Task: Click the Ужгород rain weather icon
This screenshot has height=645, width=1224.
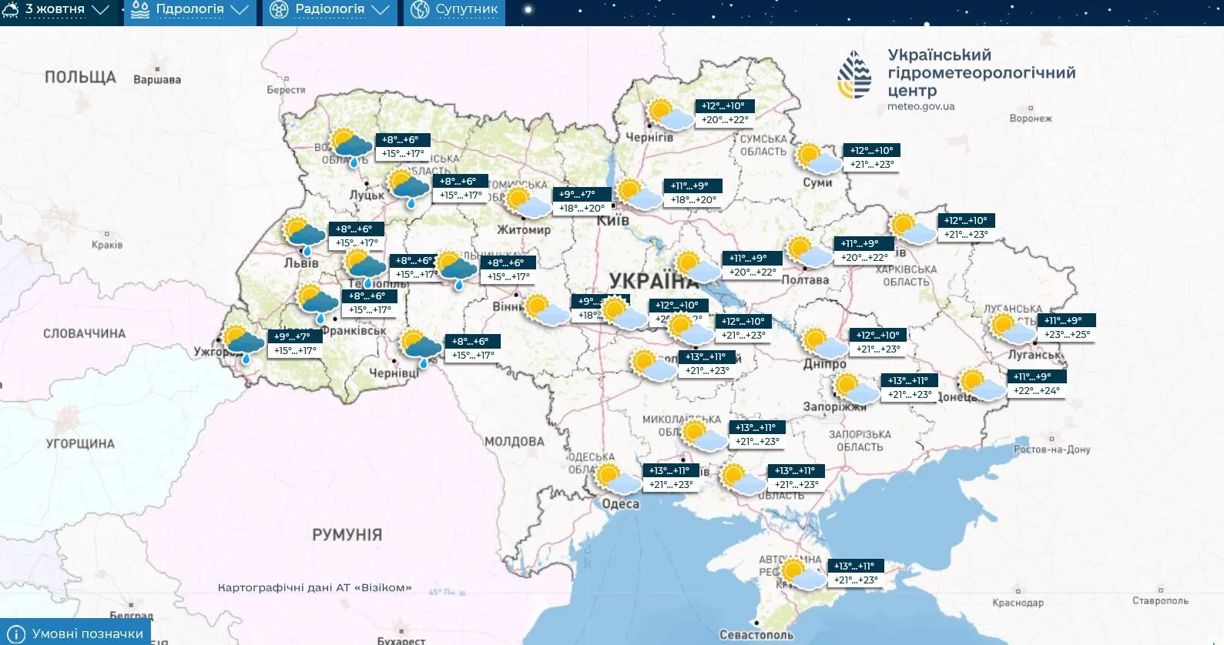Action: pos(244,344)
